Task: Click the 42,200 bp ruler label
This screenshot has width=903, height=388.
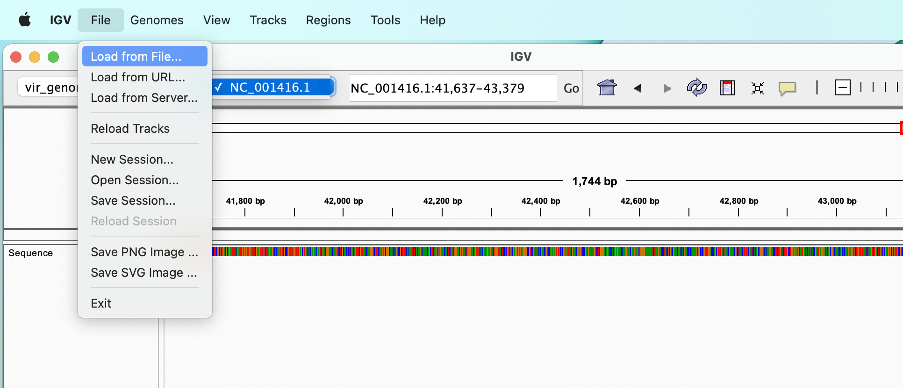Action: tap(443, 201)
